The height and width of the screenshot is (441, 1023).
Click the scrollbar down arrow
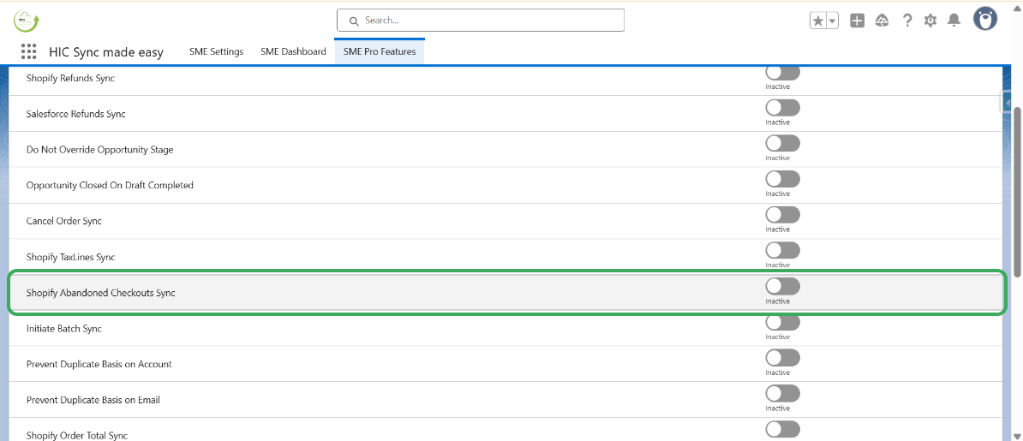(1017, 435)
